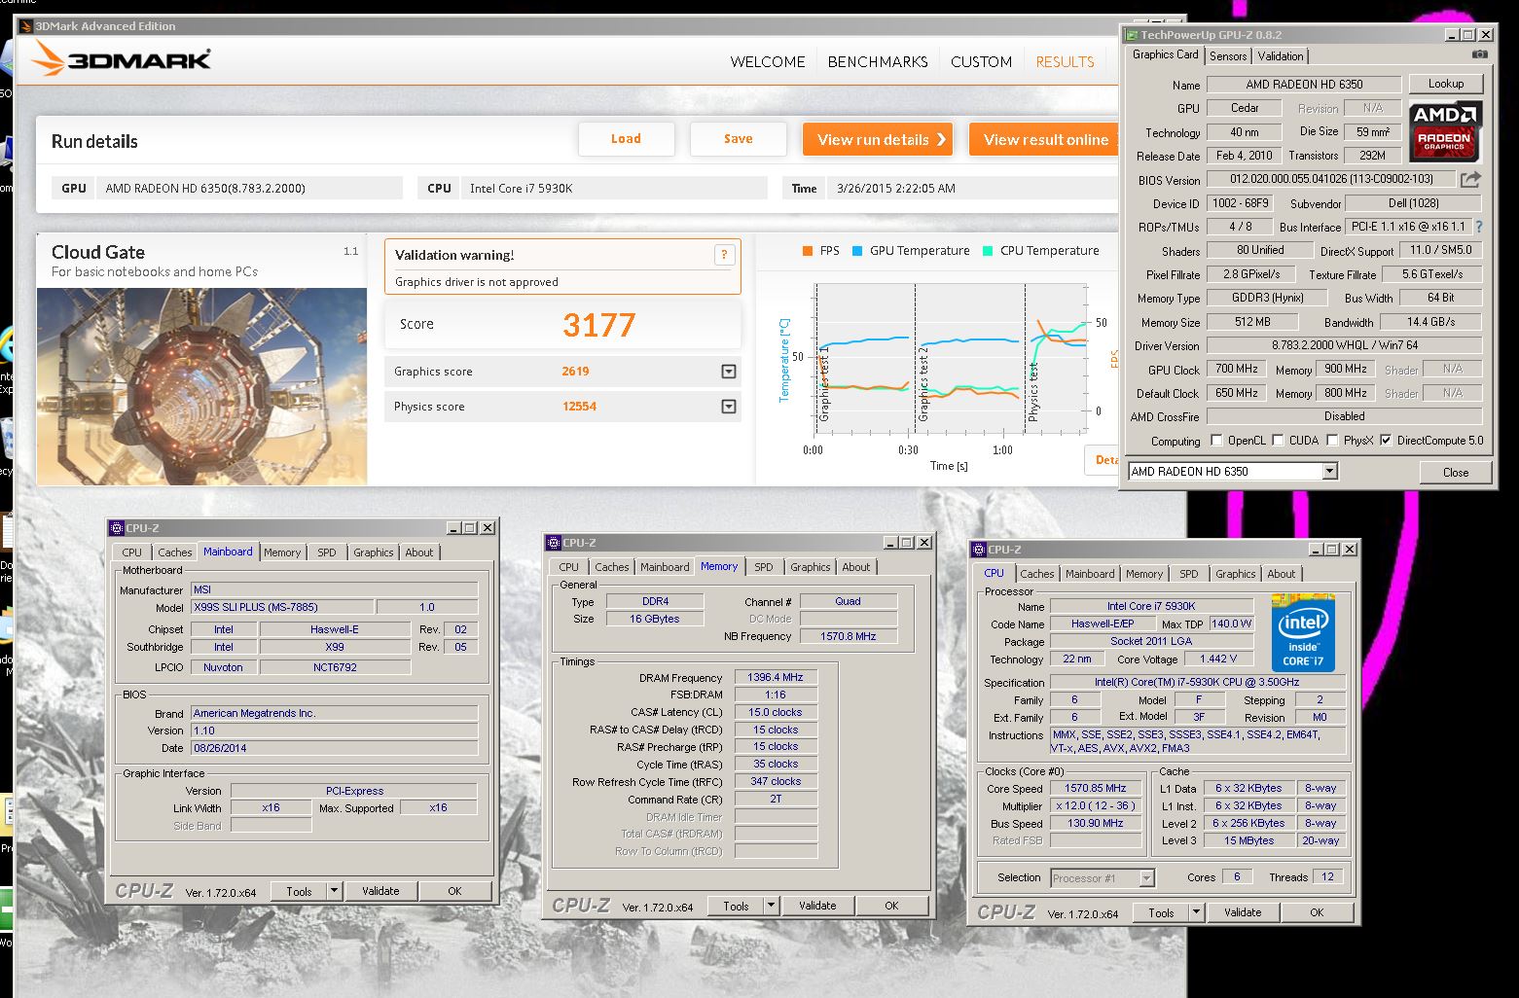This screenshot has height=998, width=1519.
Task: Expand the Physics score details
Action: (729, 407)
